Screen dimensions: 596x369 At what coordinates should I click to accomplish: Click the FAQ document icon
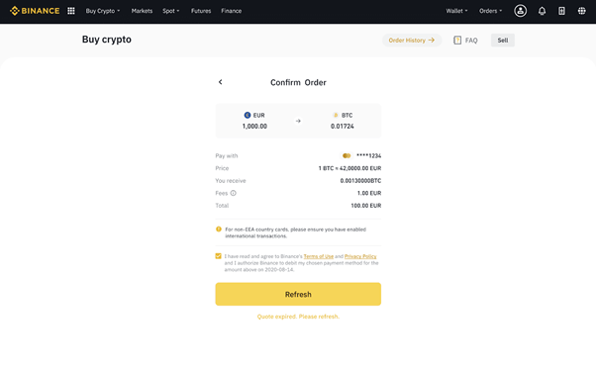pyautogui.click(x=457, y=40)
